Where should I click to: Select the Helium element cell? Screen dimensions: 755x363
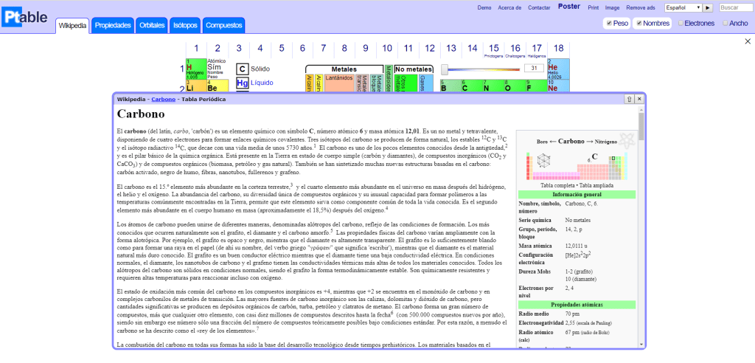click(558, 69)
